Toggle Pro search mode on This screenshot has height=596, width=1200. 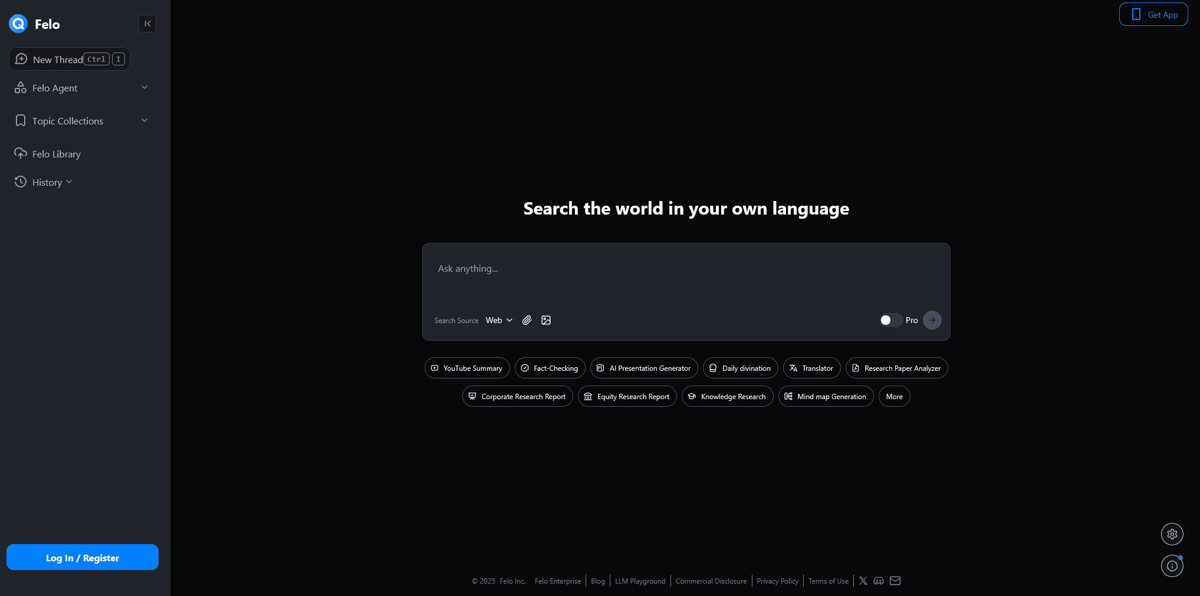click(890, 320)
